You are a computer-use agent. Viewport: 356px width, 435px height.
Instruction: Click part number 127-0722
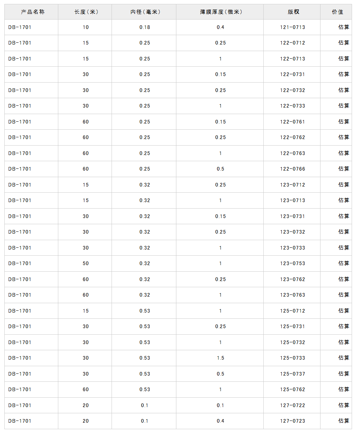[x=292, y=405]
